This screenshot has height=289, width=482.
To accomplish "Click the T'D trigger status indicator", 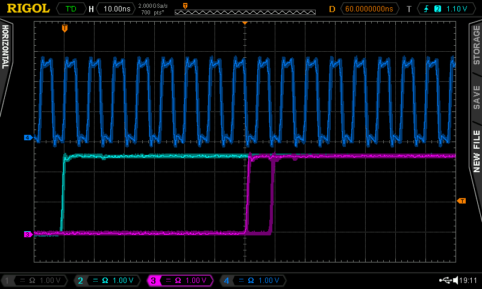I will click(x=70, y=9).
